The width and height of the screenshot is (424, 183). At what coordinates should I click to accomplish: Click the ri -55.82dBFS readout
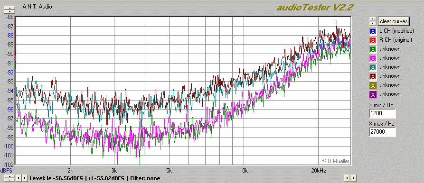tap(106, 178)
